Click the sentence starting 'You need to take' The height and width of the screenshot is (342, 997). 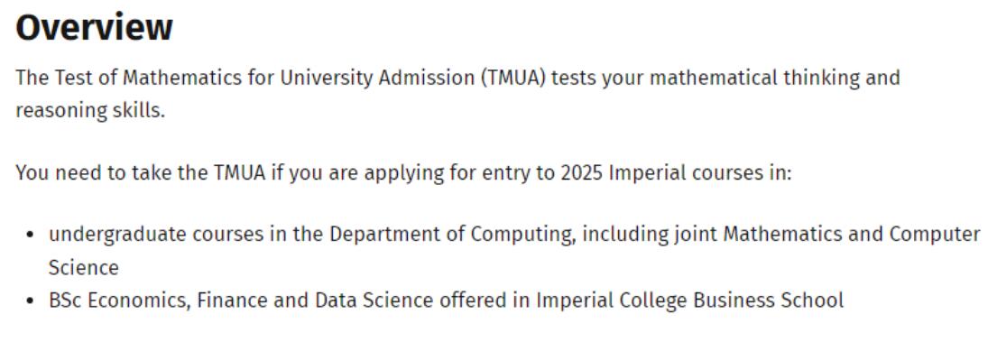403,173
